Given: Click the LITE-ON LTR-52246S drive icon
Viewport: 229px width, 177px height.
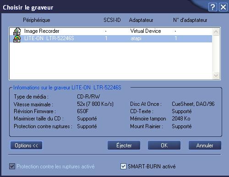Looking at the screenshot, I should (17, 39).
